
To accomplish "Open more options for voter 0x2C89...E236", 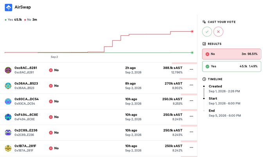I will [191, 132].
